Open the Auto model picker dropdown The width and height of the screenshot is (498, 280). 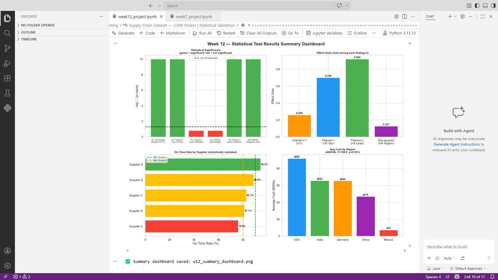point(449,258)
